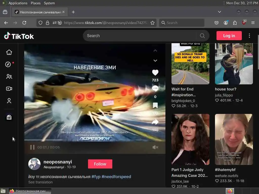Open house tour? video thumbnail

(234, 64)
